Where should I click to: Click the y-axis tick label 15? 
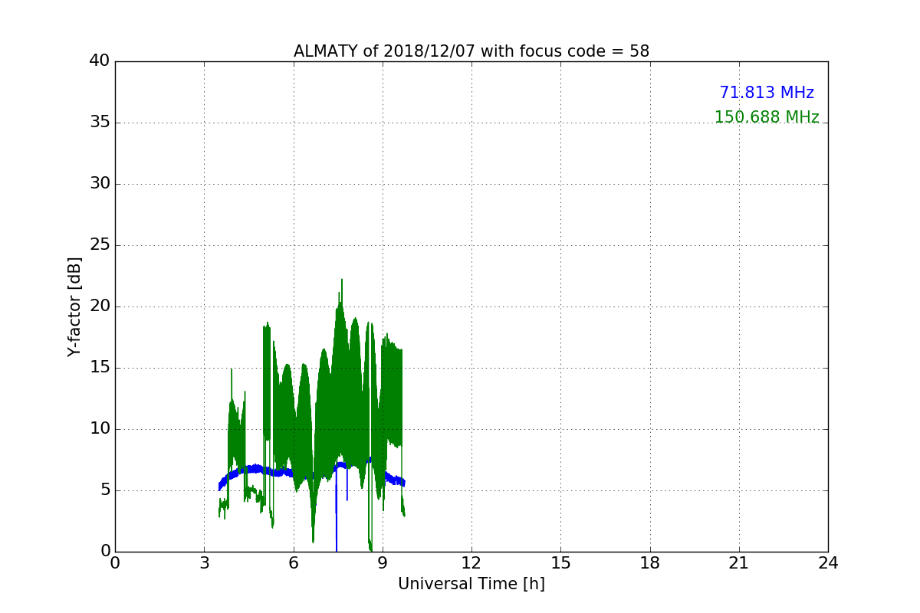(100, 368)
